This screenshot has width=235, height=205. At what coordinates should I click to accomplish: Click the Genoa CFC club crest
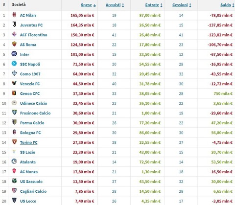coord(14,93)
